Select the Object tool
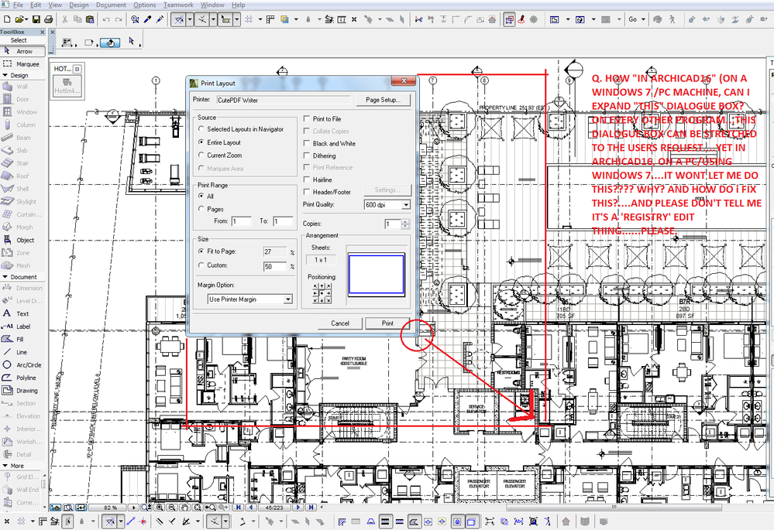The image size is (774, 530). coord(23,240)
